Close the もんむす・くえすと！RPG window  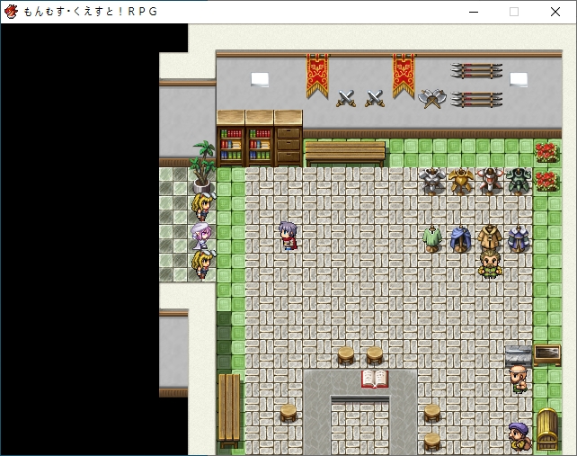pyautogui.click(x=555, y=12)
